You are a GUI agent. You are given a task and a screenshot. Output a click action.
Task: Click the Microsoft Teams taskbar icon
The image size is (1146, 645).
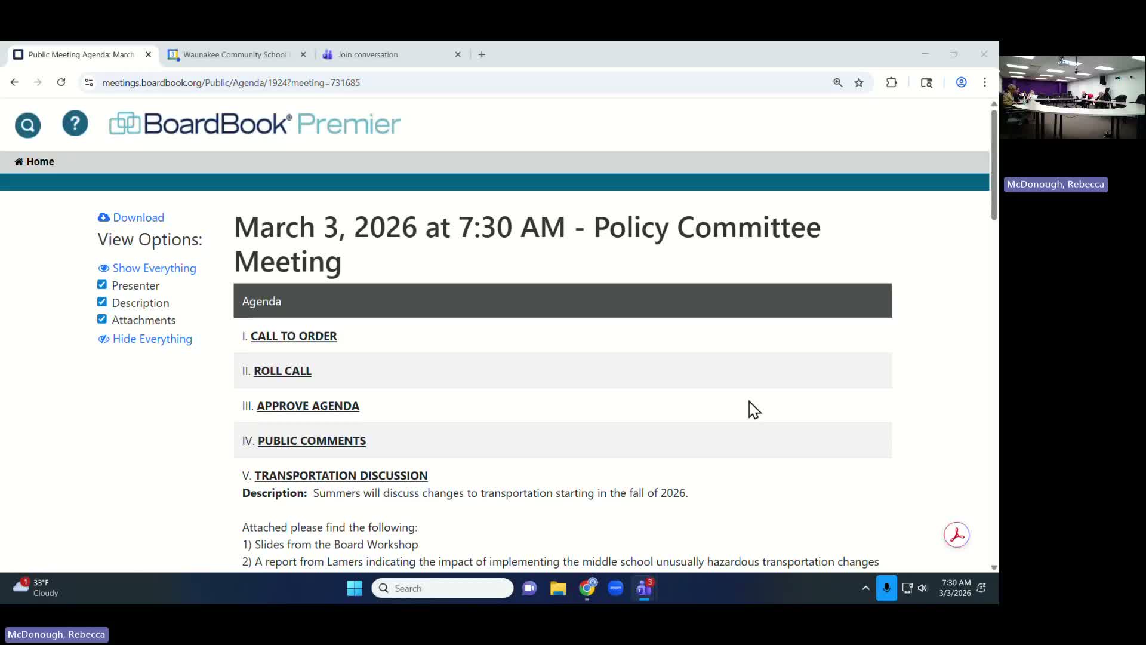point(644,588)
